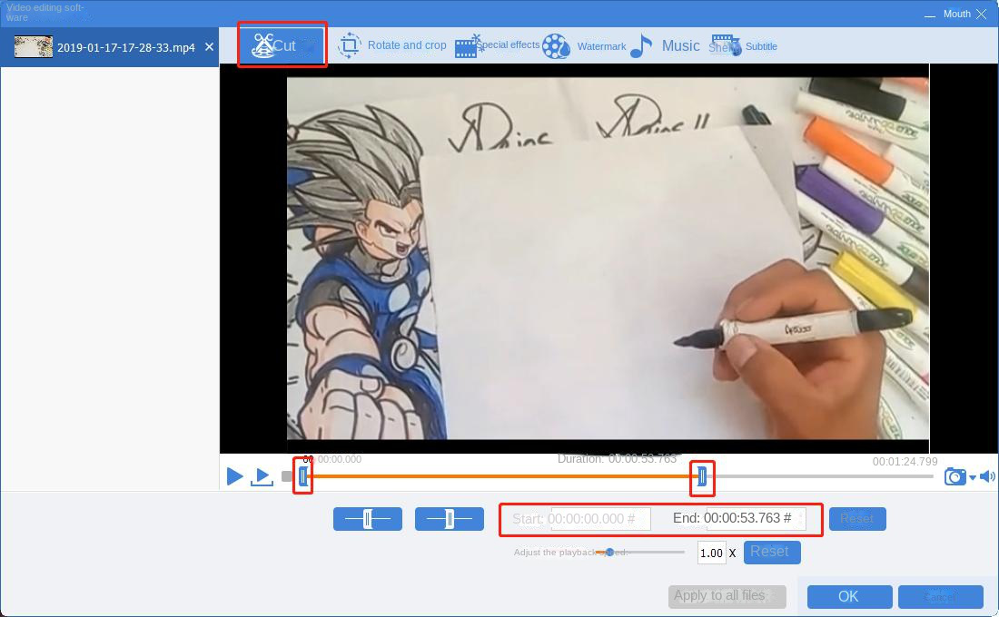
Task: Reset the playback speed
Action: 772,552
